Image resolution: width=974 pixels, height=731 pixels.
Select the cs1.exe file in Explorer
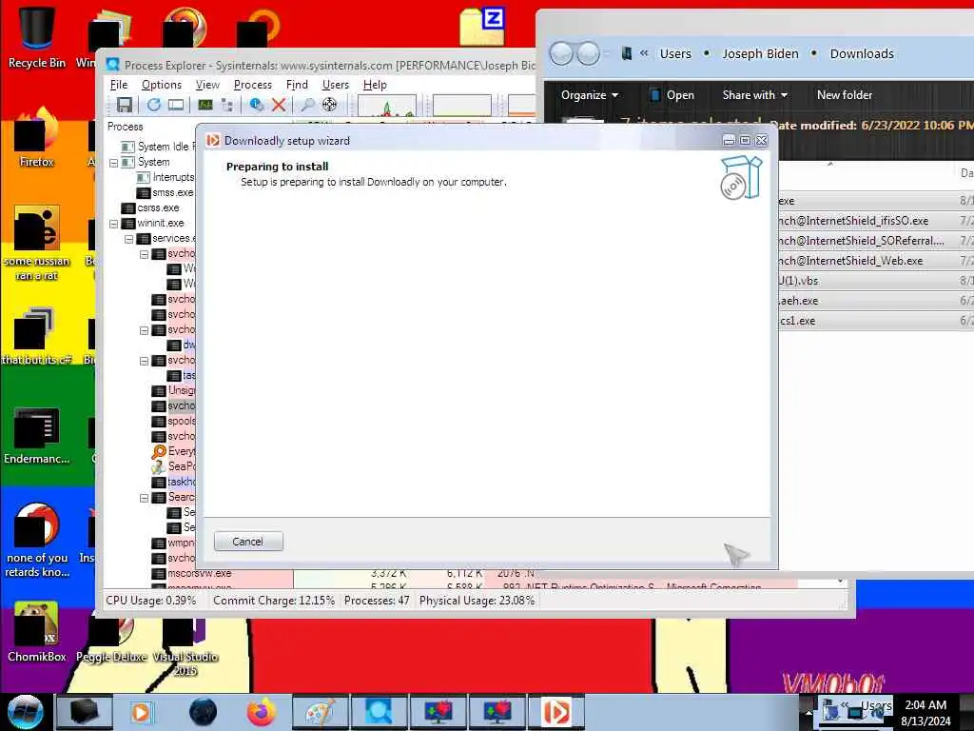click(876, 321)
